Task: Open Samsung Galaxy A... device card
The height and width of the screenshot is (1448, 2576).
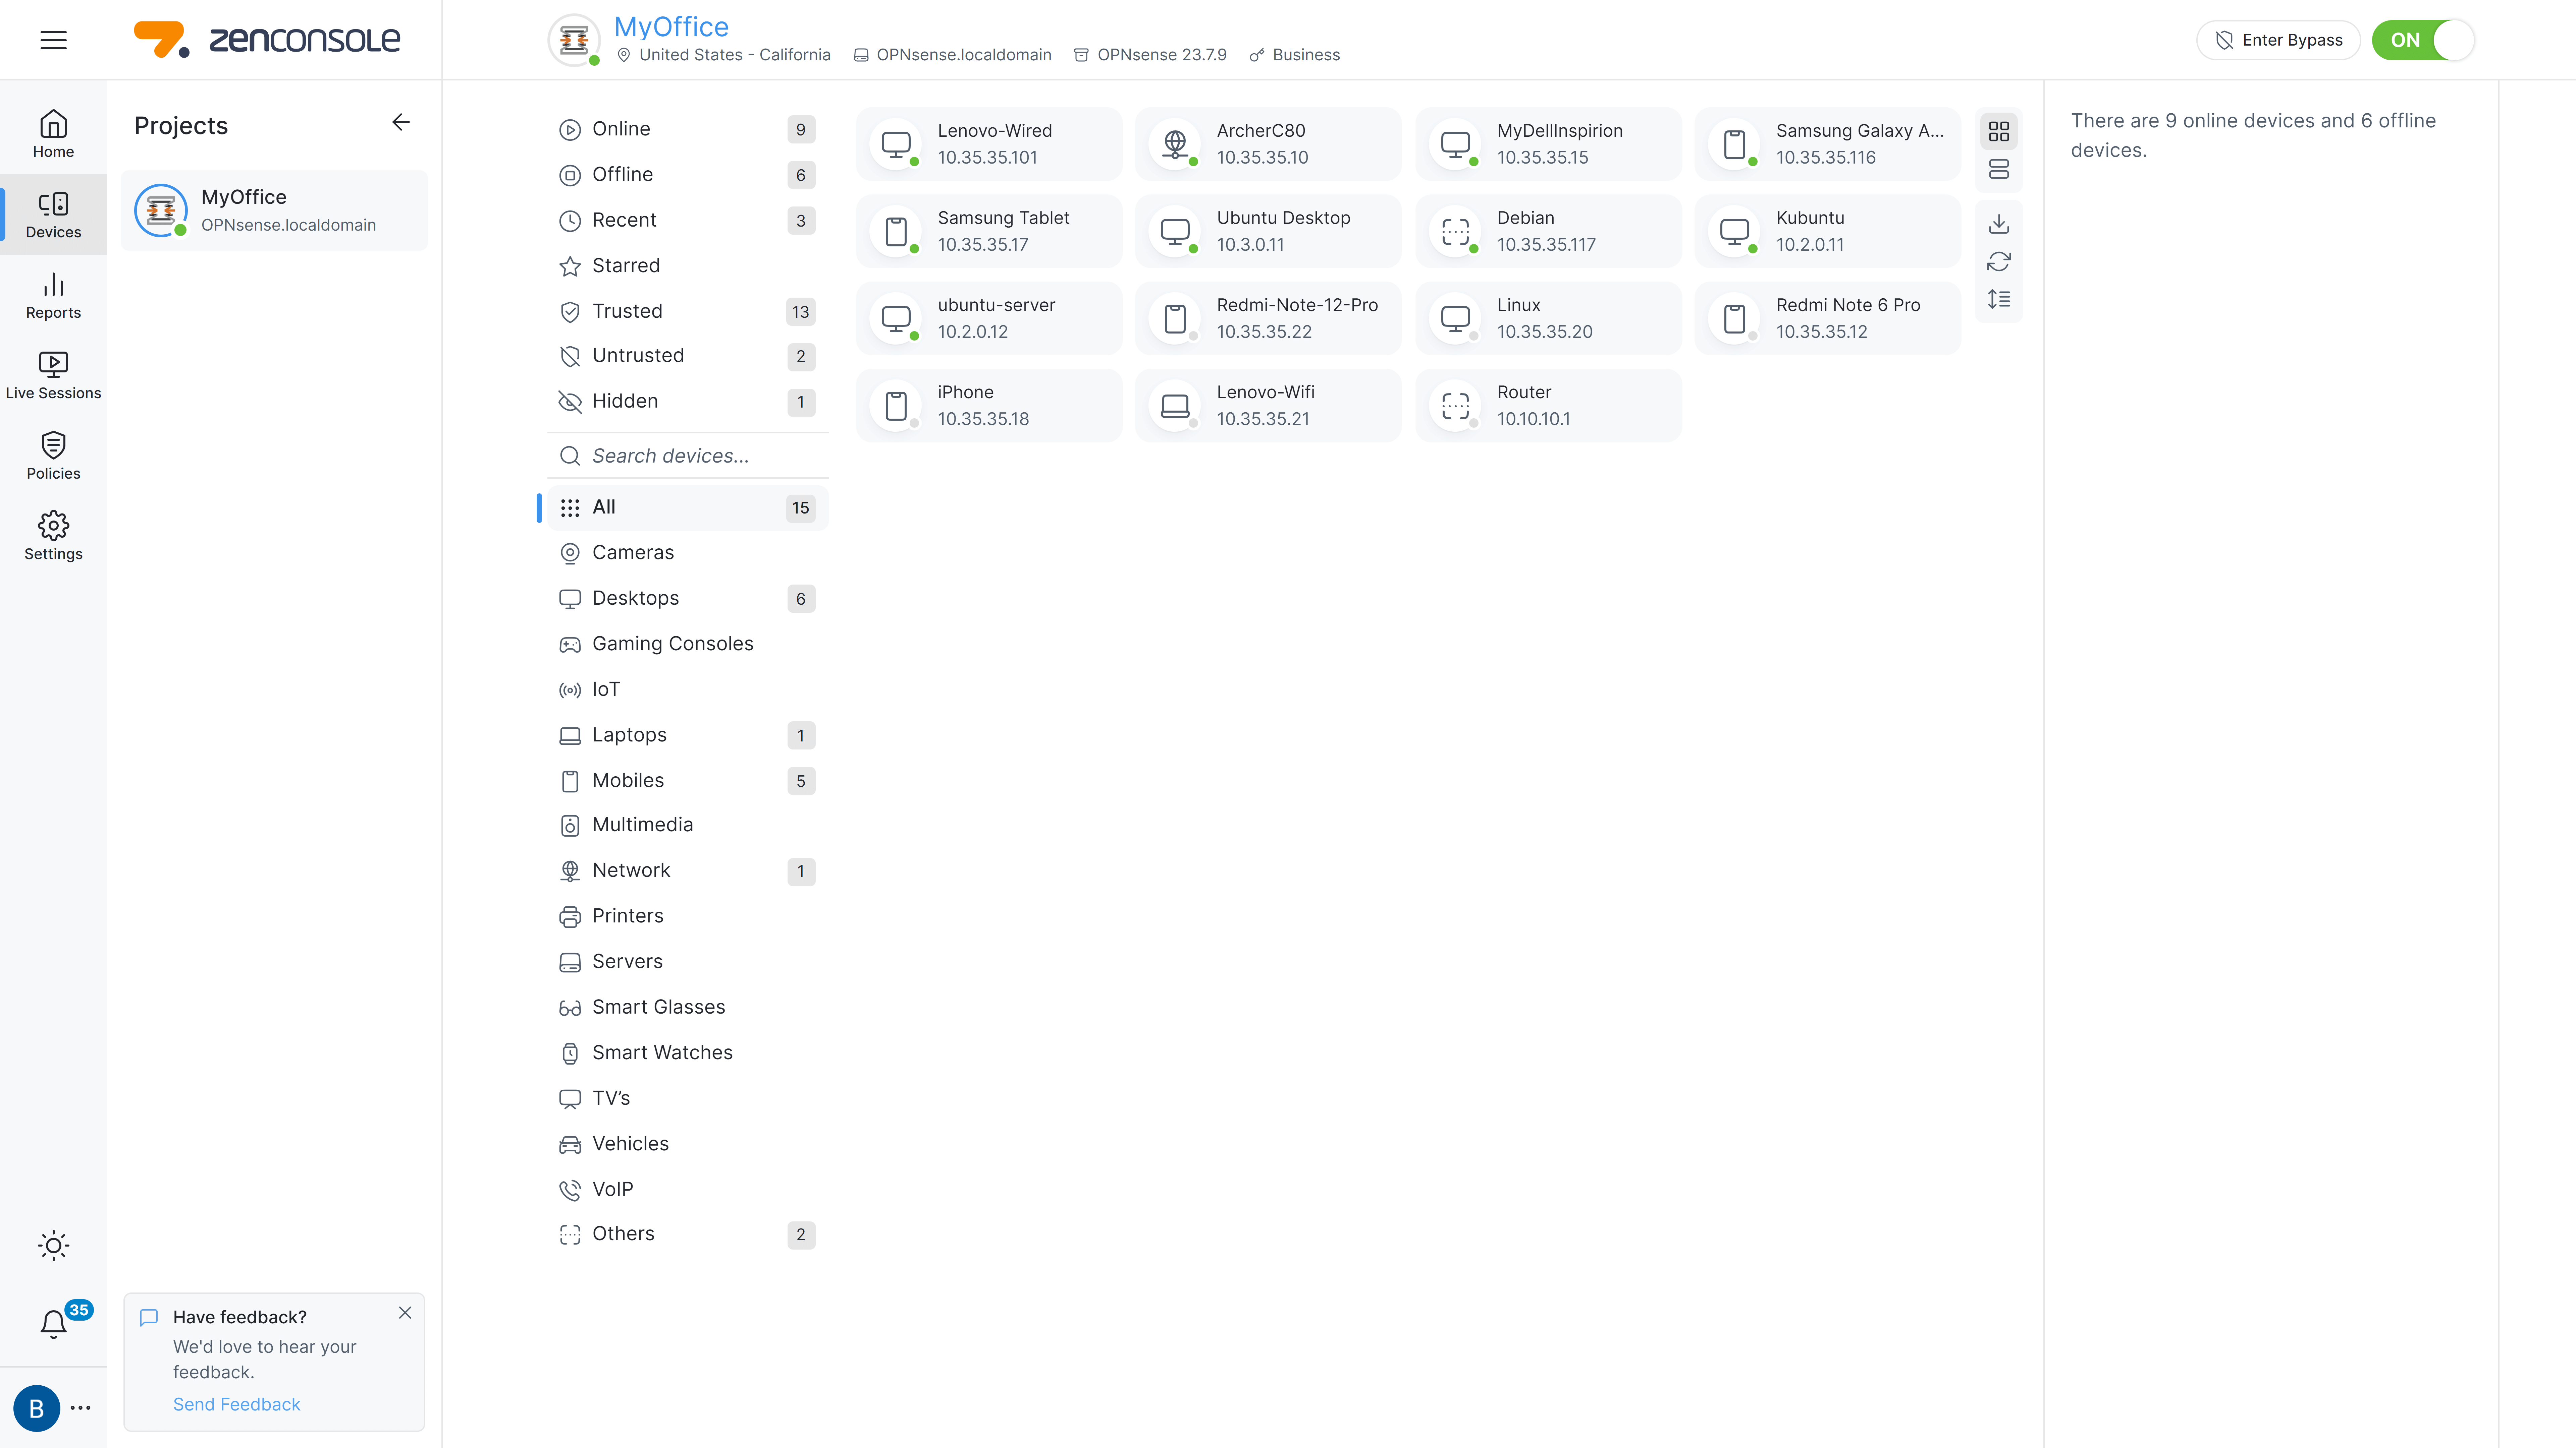Action: 1828,144
